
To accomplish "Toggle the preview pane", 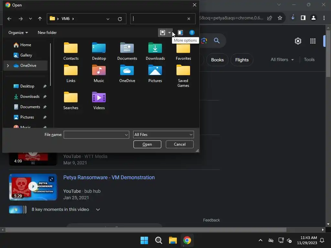I will [x=180, y=33].
